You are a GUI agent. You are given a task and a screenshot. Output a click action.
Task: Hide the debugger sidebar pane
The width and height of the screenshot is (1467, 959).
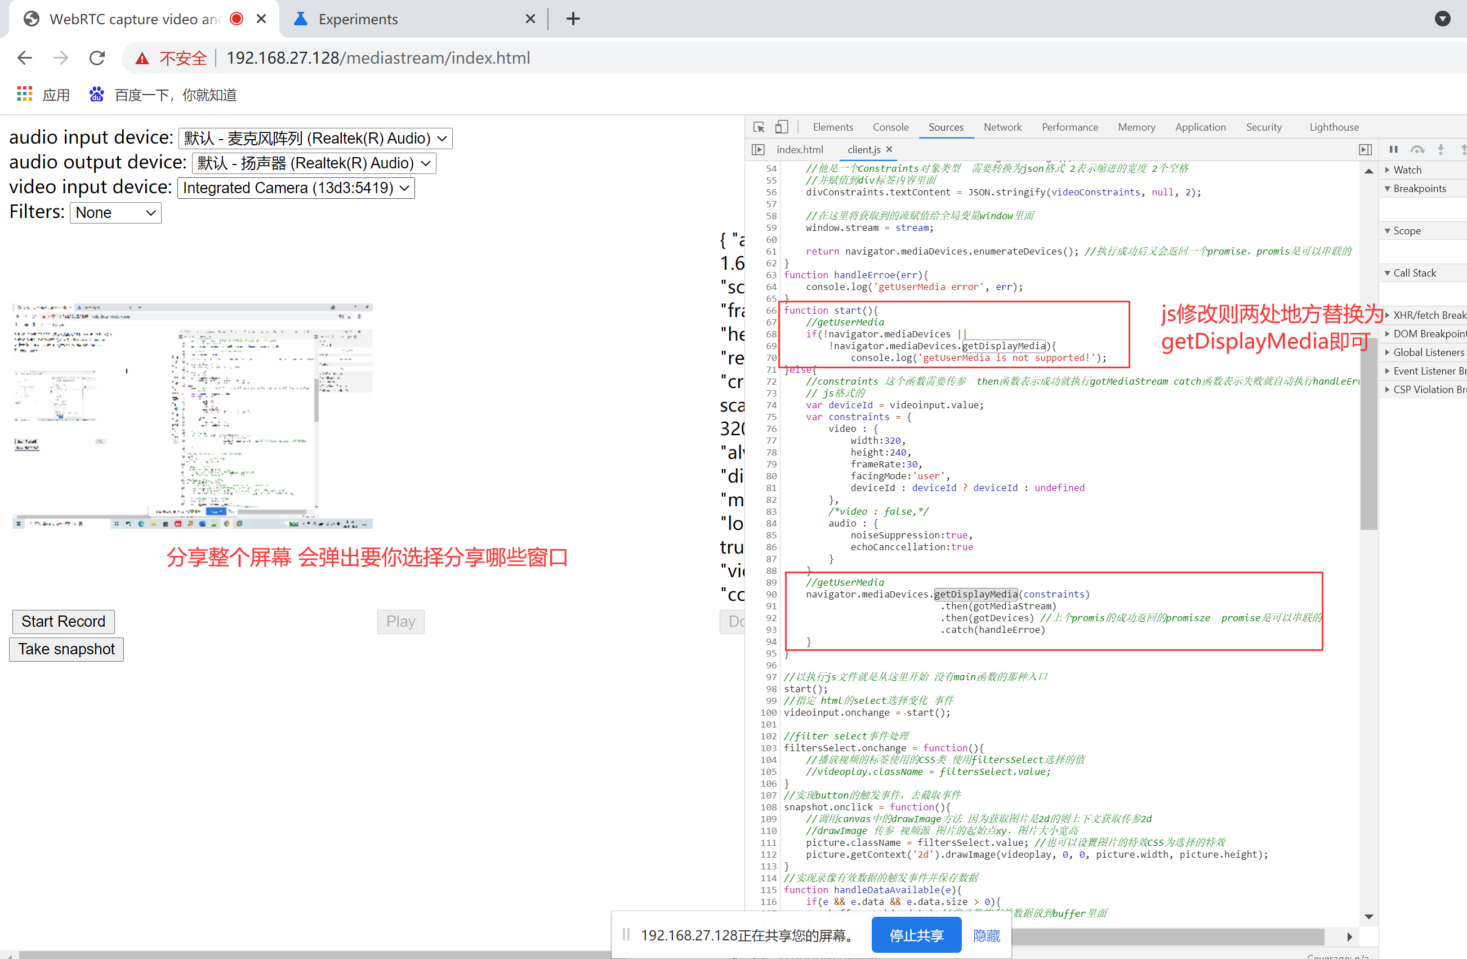[1365, 150]
